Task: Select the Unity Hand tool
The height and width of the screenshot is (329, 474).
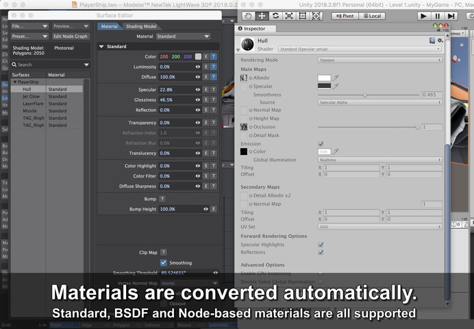Action: tap(248, 16)
